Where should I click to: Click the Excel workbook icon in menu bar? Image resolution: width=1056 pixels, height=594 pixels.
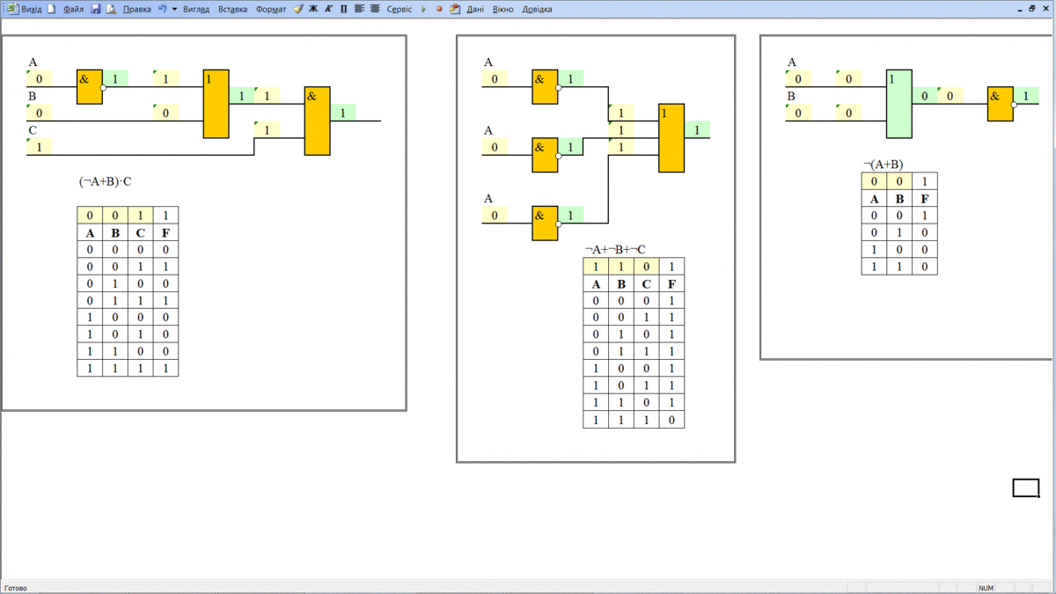pyautogui.click(x=12, y=9)
